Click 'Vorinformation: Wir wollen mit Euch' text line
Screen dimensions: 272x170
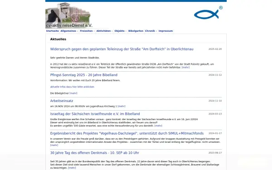tap(85, 80)
